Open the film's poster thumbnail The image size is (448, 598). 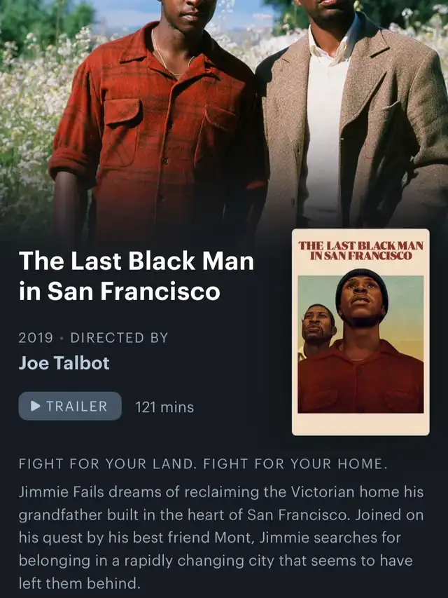[360, 332]
